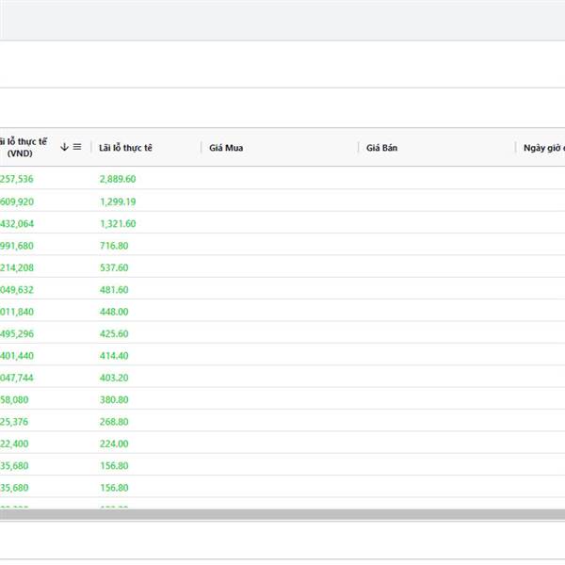
Task: Click the VND value ending 991,680
Action: tap(17, 246)
